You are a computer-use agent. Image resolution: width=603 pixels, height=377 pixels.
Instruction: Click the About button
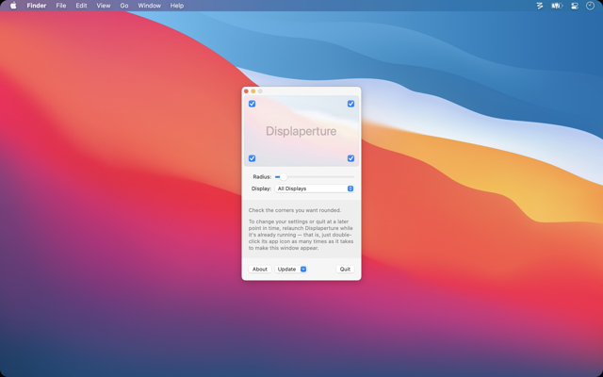point(260,270)
